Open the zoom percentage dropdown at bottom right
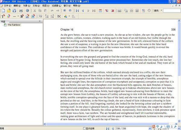The image size is (181, 130). click(179, 128)
